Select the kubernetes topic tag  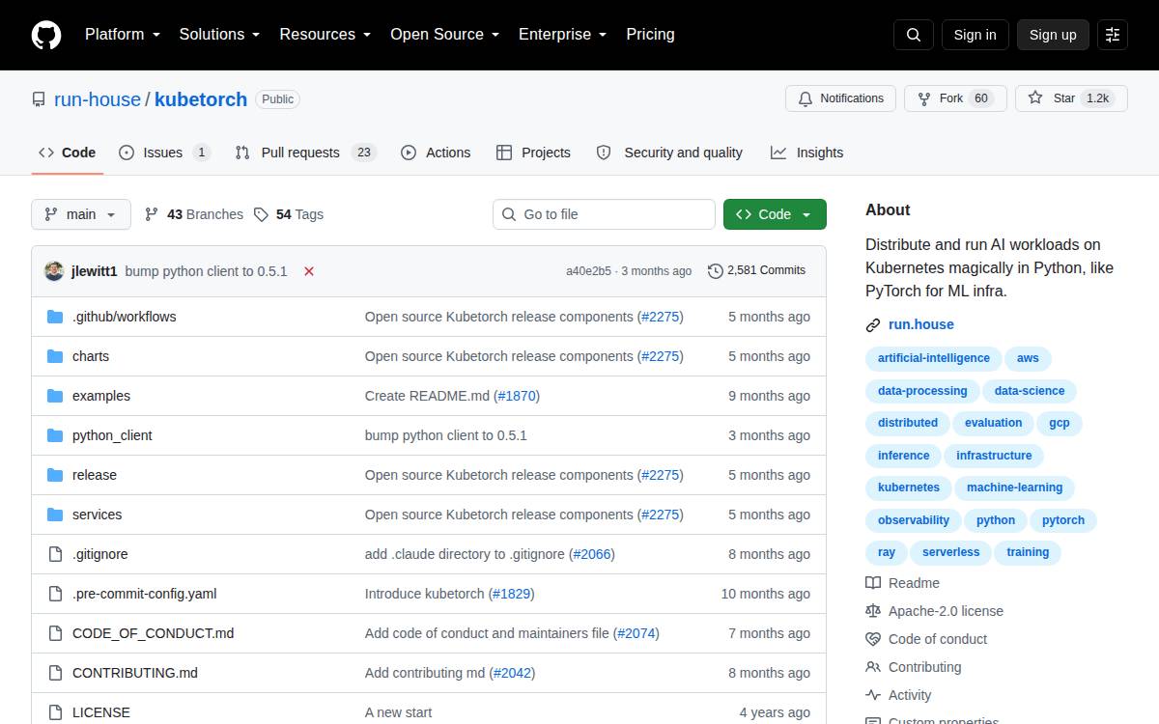click(909, 487)
